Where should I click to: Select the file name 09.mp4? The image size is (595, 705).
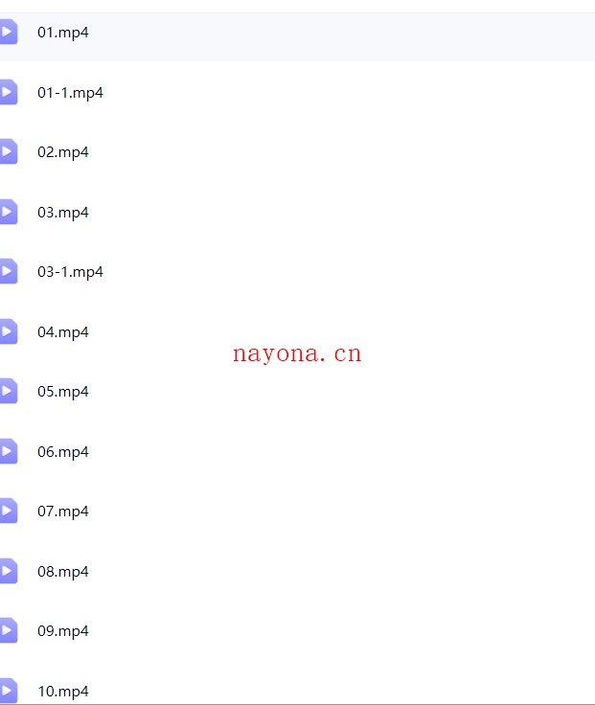[x=63, y=631]
